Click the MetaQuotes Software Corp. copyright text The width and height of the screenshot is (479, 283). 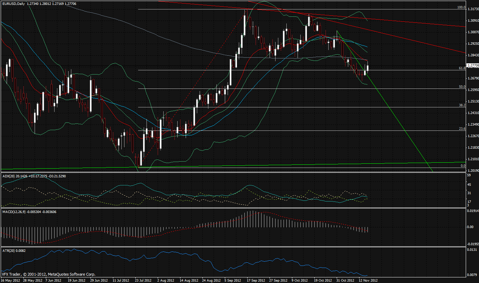tap(48, 275)
